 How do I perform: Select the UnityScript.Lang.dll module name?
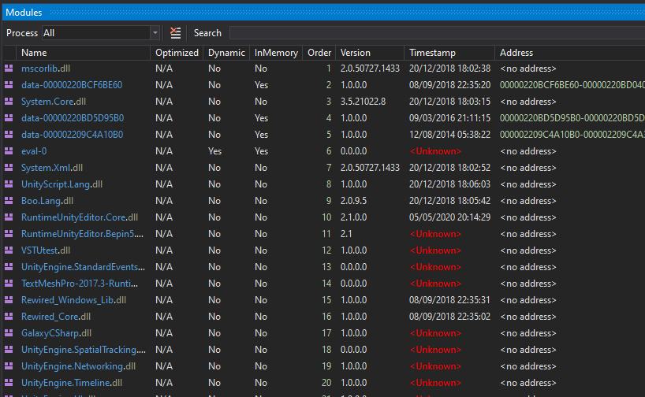(62, 184)
